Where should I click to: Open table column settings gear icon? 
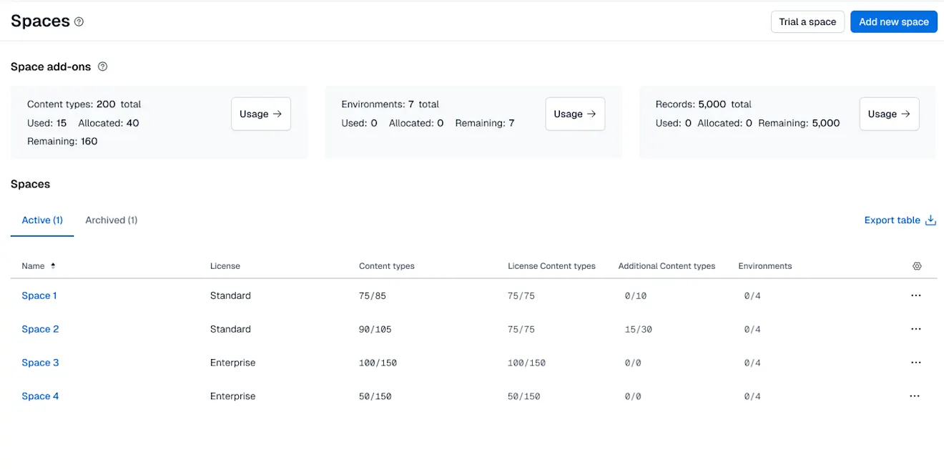click(x=917, y=266)
